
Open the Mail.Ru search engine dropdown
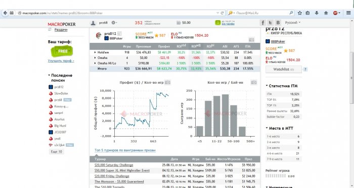click(231, 13)
